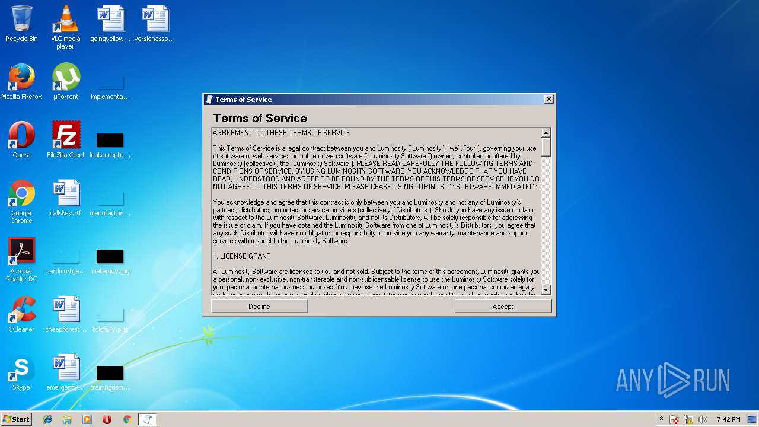Screen dimensions: 759x427
Task: Select the manufacturi desktop file
Action: [x=110, y=203]
